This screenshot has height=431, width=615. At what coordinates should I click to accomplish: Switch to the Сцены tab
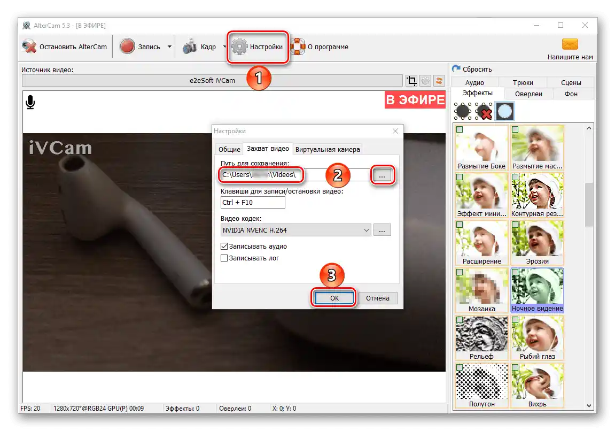tap(571, 82)
